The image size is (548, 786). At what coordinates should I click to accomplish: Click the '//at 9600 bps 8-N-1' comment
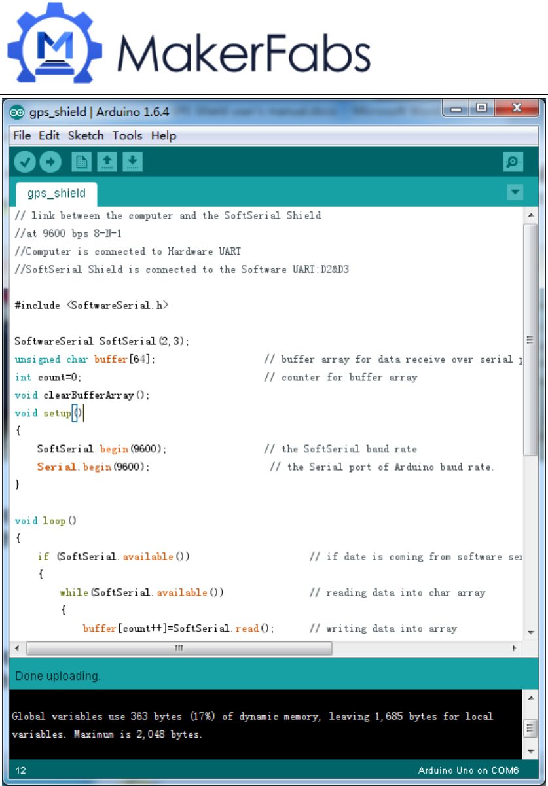(68, 233)
